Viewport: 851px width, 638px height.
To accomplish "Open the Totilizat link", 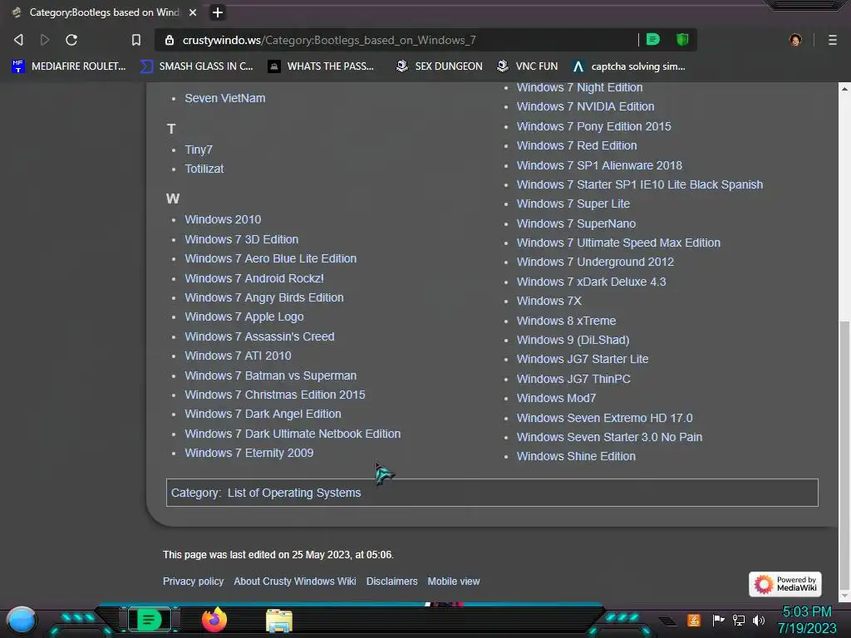I will pos(204,169).
